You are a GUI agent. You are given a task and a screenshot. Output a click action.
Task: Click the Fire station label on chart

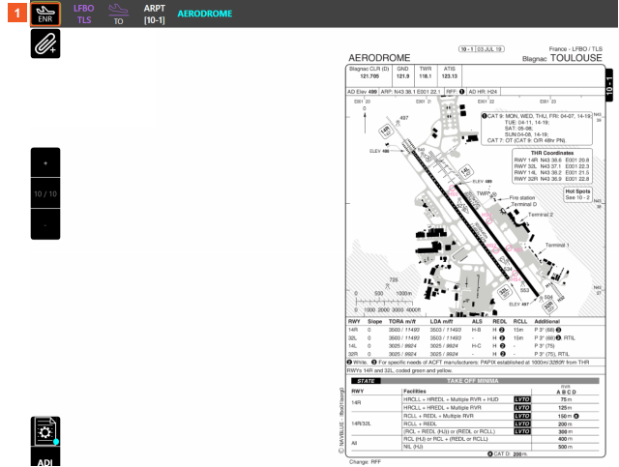522,198
